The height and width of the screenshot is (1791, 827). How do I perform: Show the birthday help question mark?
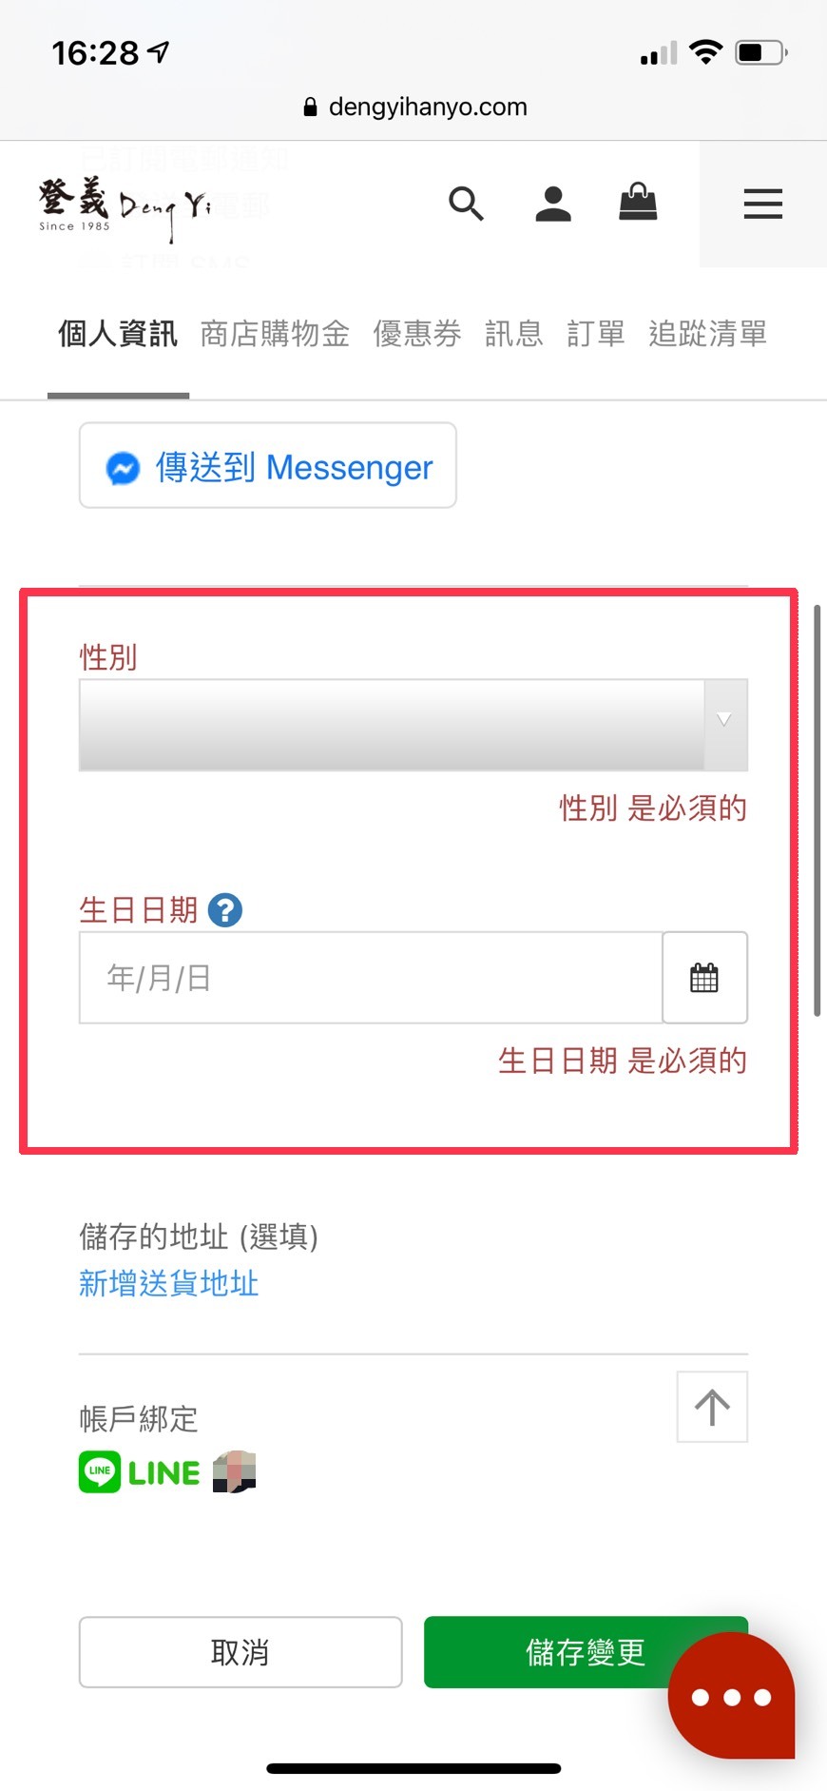point(225,910)
